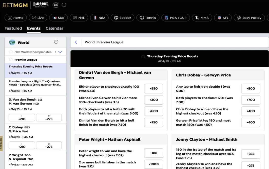Open the Easy Parlay pill

pos(249,18)
